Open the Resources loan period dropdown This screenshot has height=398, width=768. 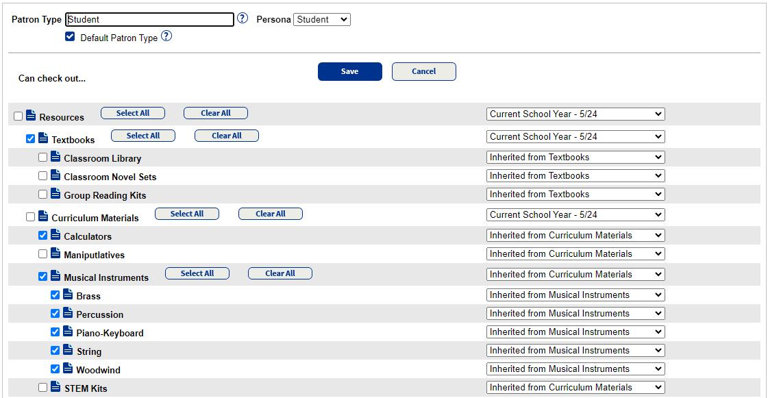coord(575,114)
